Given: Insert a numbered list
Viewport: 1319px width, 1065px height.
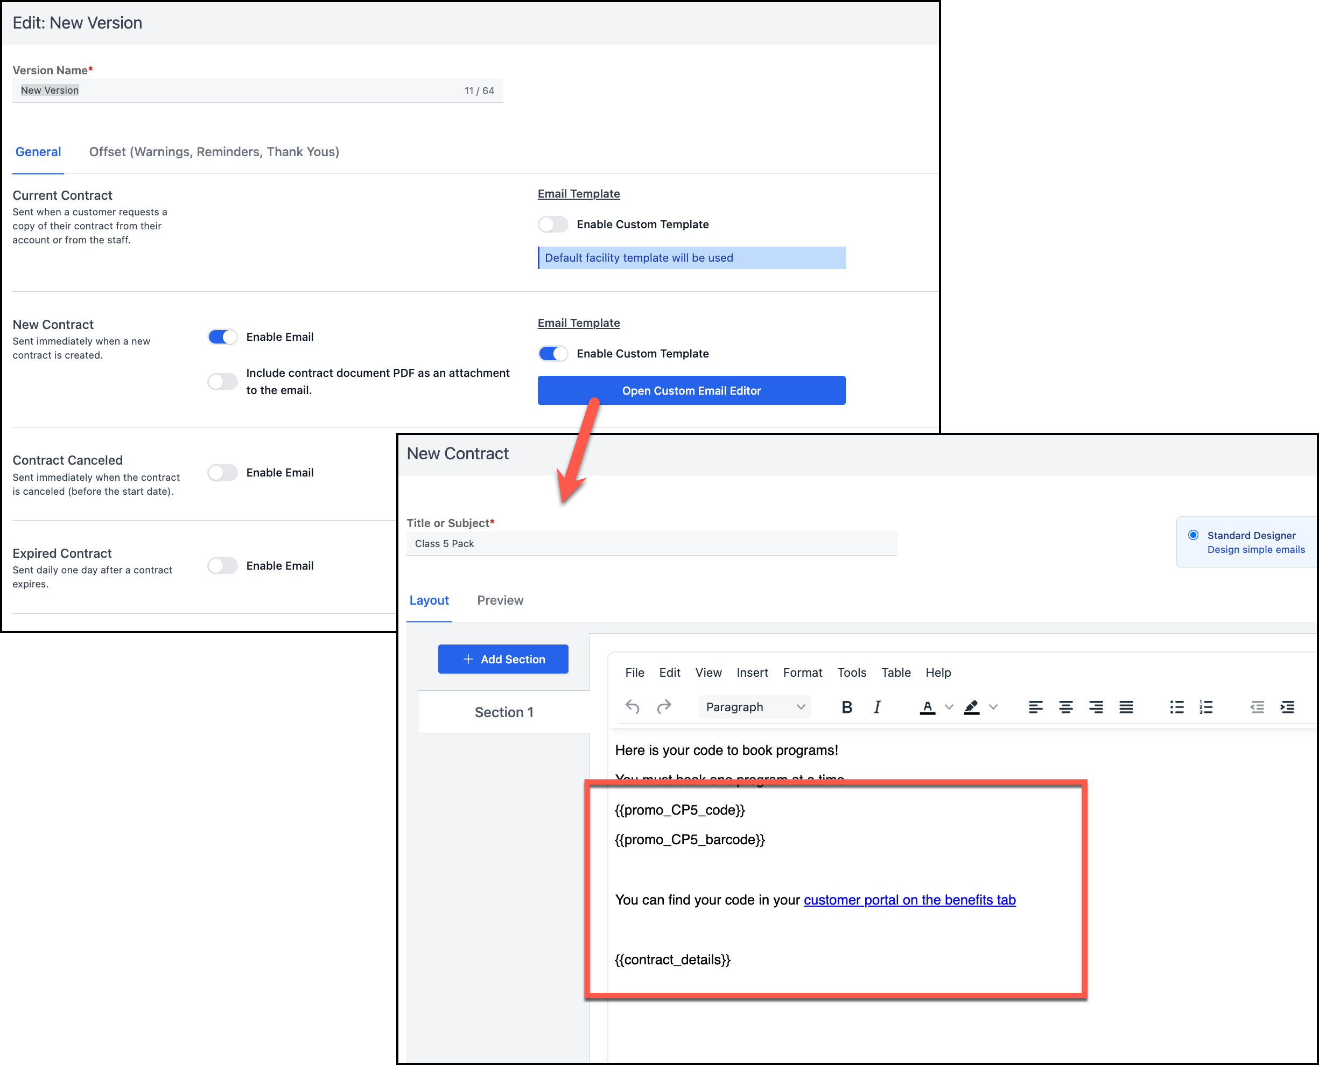Looking at the screenshot, I should coord(1206,707).
